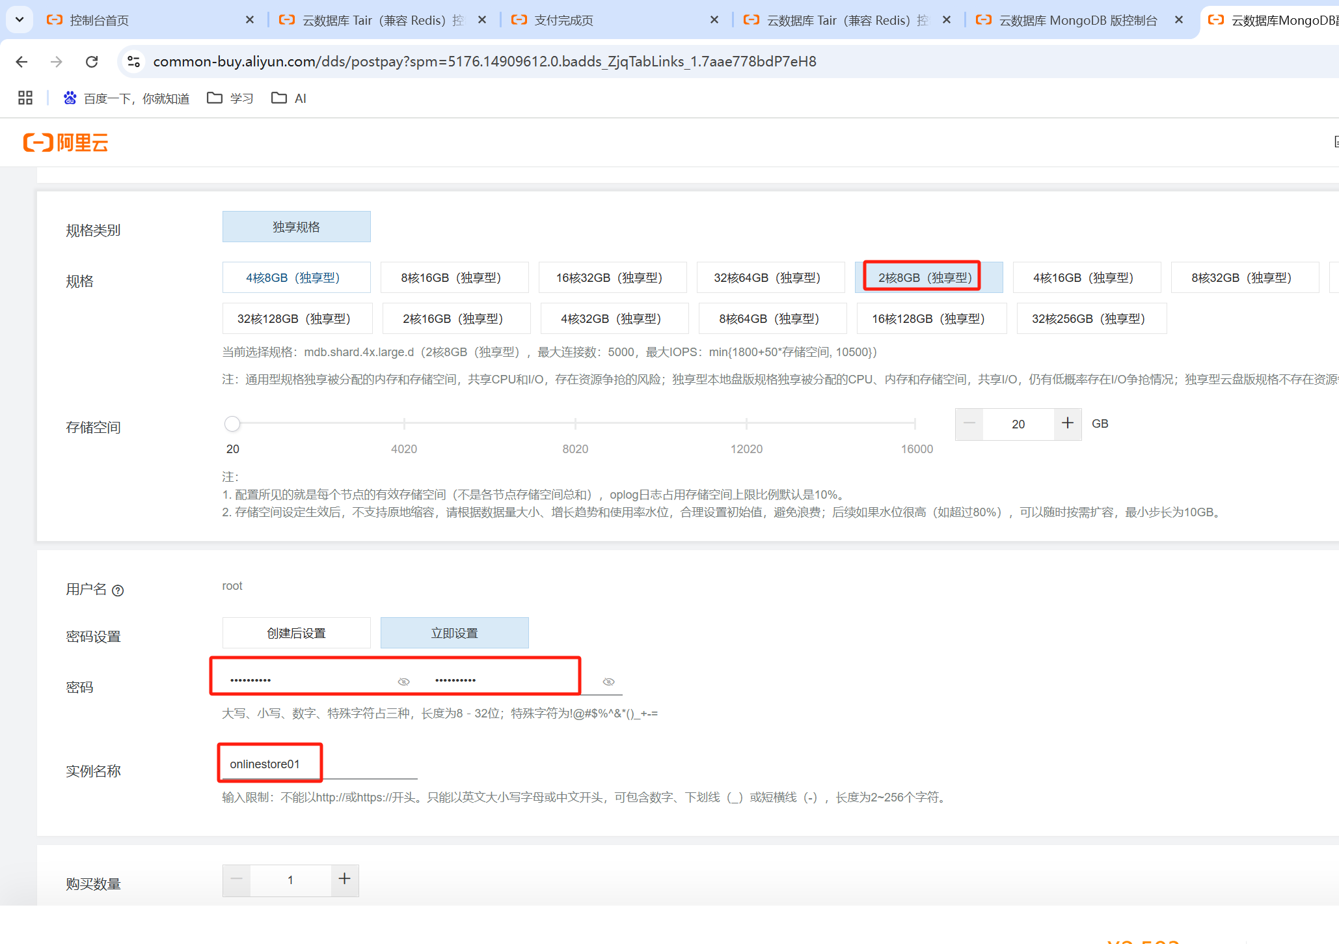Select 4核32GB (独享型) spec
This screenshot has height=944, width=1339.
[x=614, y=318]
